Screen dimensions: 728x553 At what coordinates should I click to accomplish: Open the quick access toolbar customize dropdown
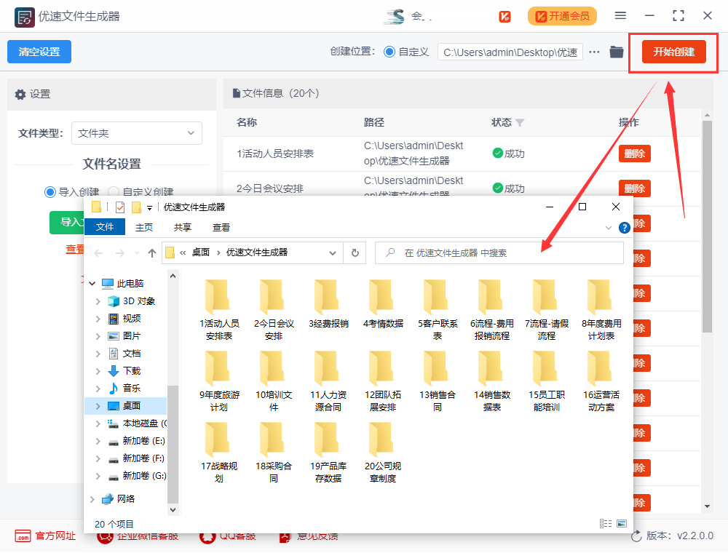click(149, 208)
